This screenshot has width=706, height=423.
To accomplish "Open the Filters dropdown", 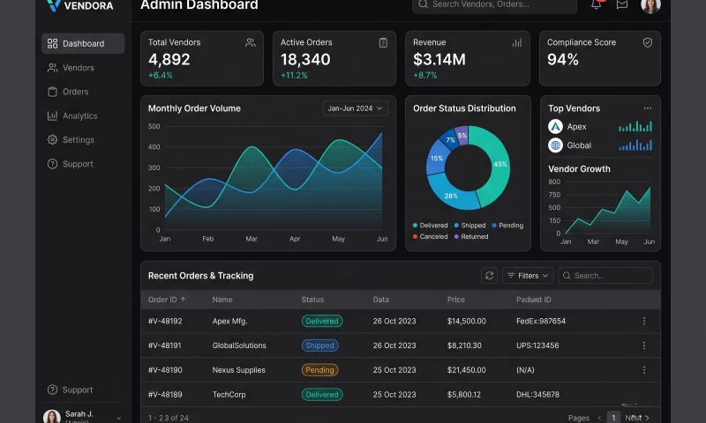I will (x=528, y=276).
